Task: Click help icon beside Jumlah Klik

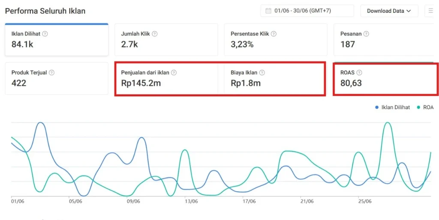Action: pyautogui.click(x=155, y=34)
